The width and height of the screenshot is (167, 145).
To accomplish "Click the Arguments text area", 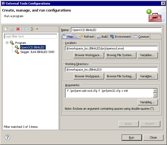I will [x=109, y=93].
